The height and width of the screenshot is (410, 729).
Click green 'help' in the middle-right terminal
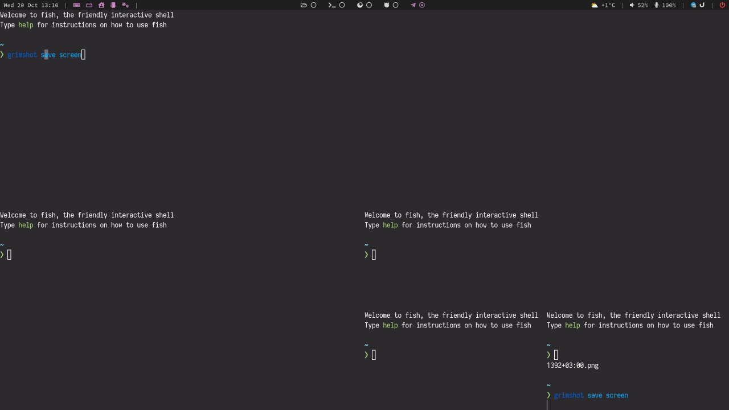pos(390,225)
